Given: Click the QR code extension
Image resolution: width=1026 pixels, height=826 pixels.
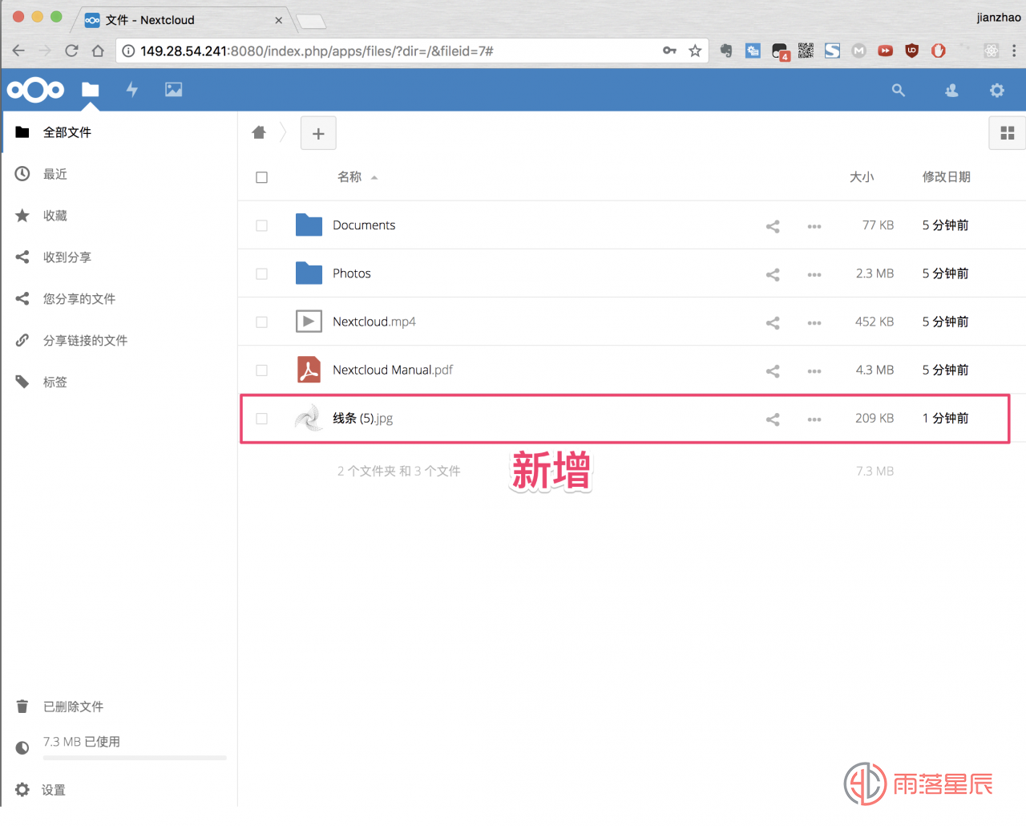Looking at the screenshot, I should click(x=806, y=51).
